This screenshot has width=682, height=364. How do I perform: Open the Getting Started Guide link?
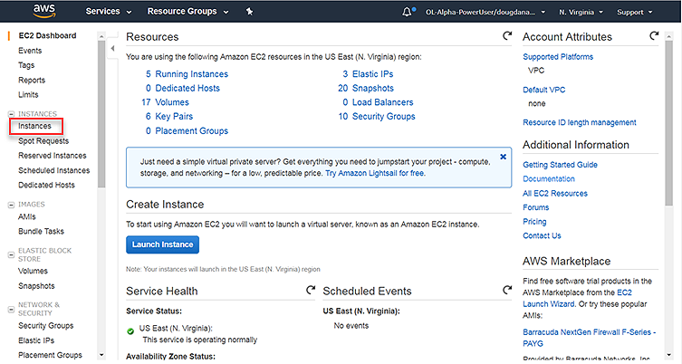560,165
